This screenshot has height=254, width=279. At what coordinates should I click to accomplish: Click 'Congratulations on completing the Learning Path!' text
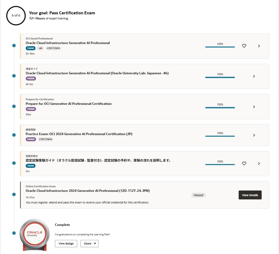point(82,235)
